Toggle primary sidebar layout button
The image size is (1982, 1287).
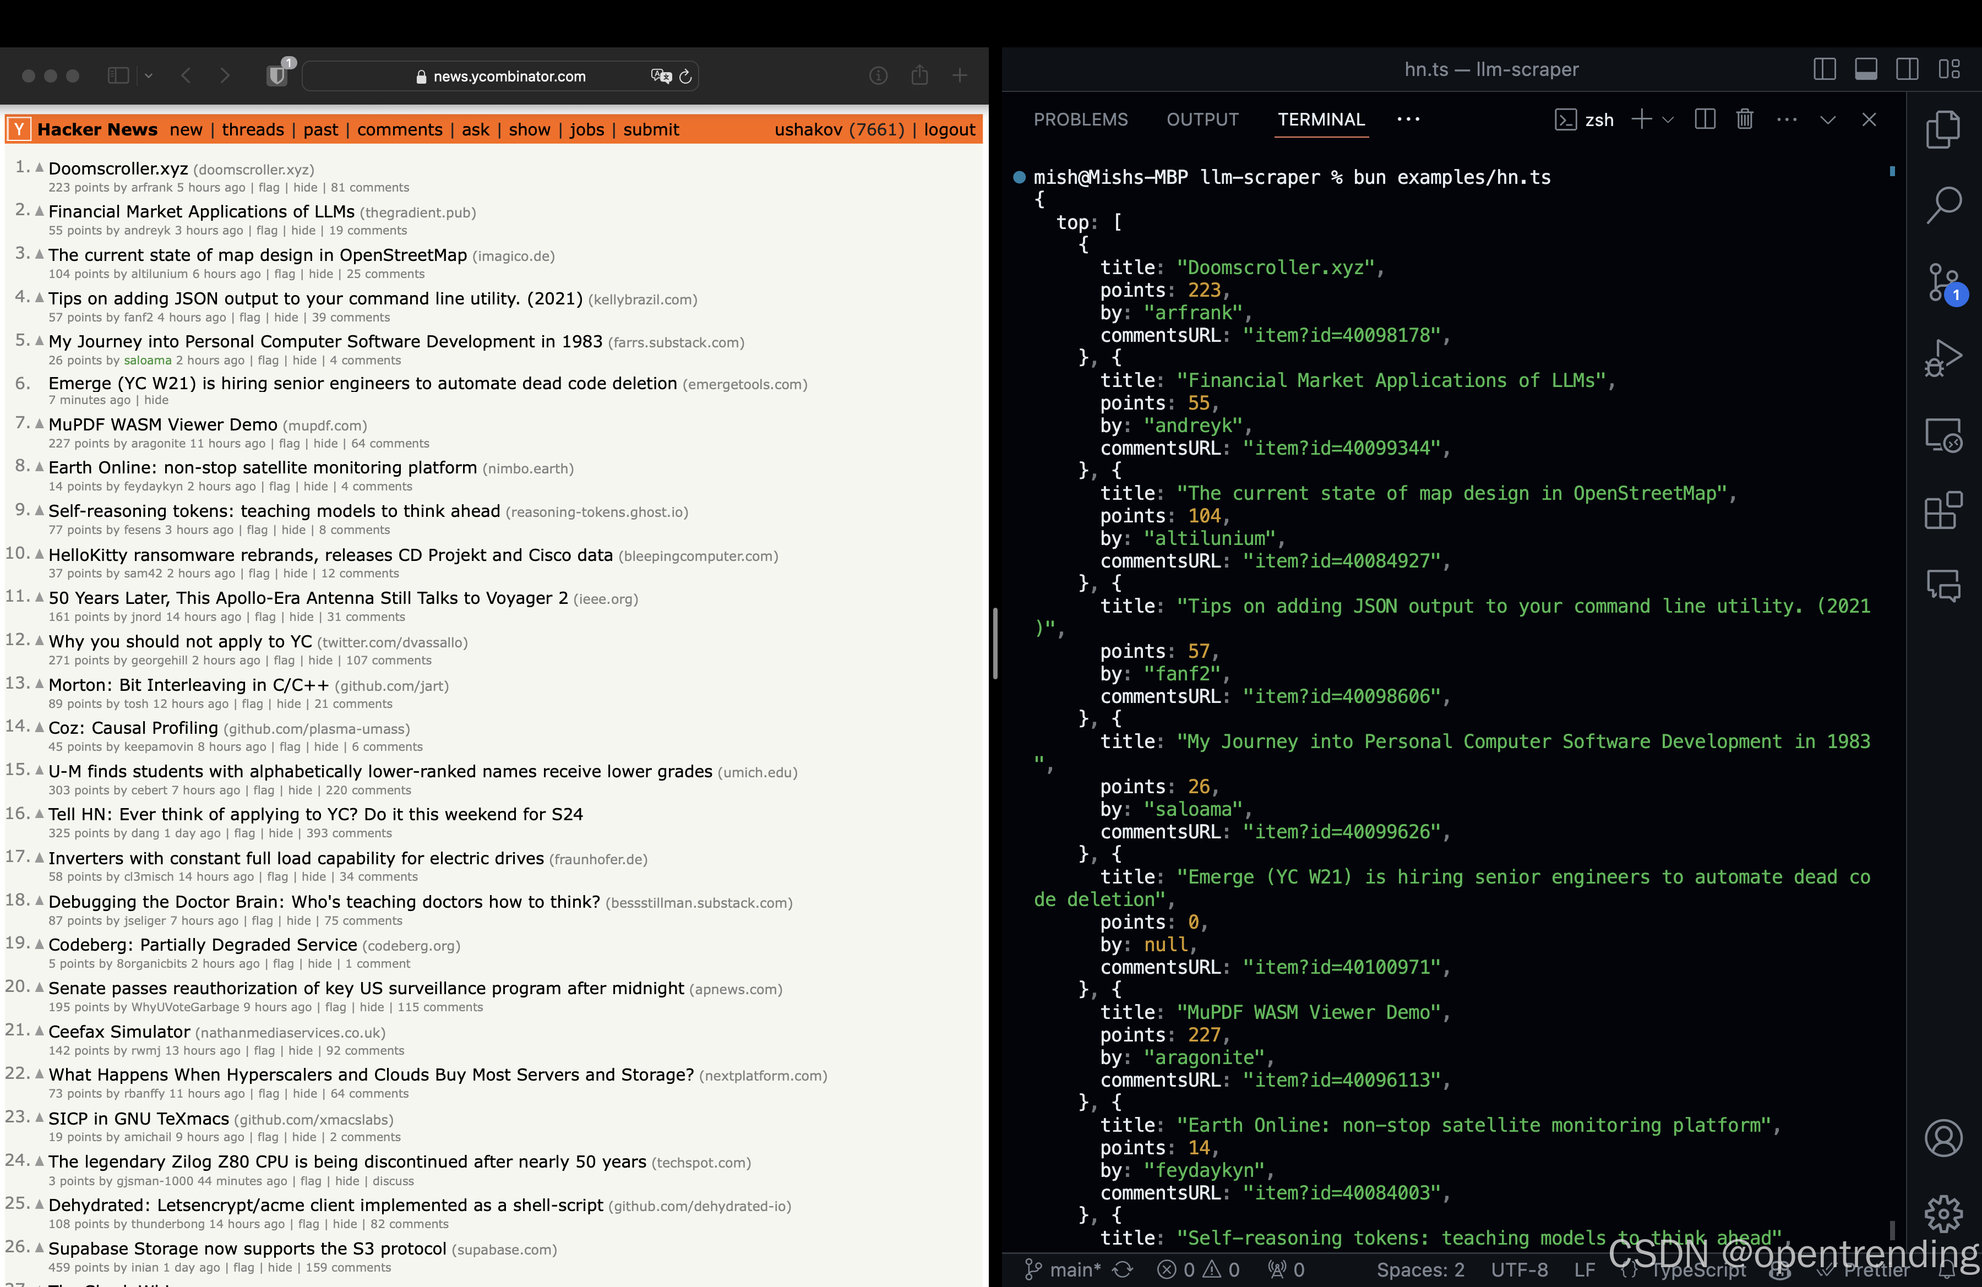point(1824,69)
